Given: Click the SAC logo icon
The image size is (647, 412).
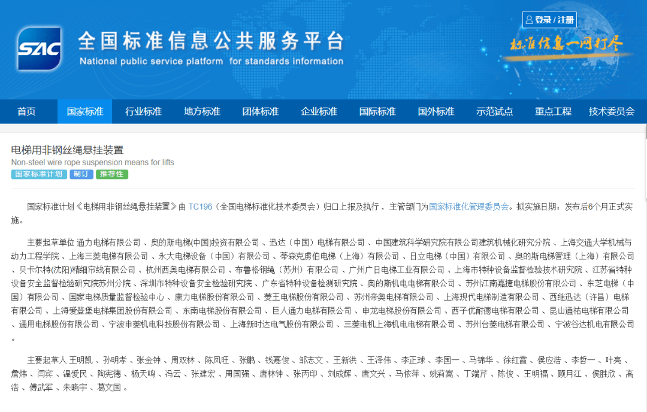Looking at the screenshot, I should pyautogui.click(x=39, y=49).
